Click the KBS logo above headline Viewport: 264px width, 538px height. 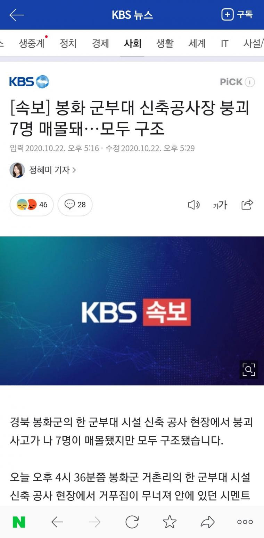point(29,82)
